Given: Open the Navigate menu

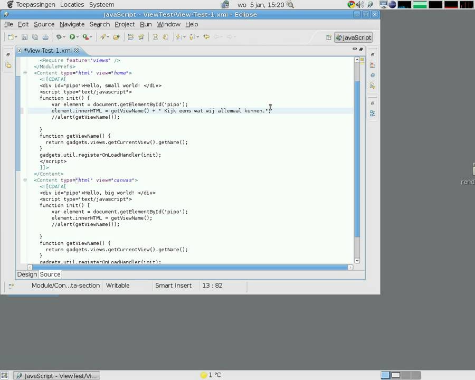Looking at the screenshot, I should (x=72, y=24).
